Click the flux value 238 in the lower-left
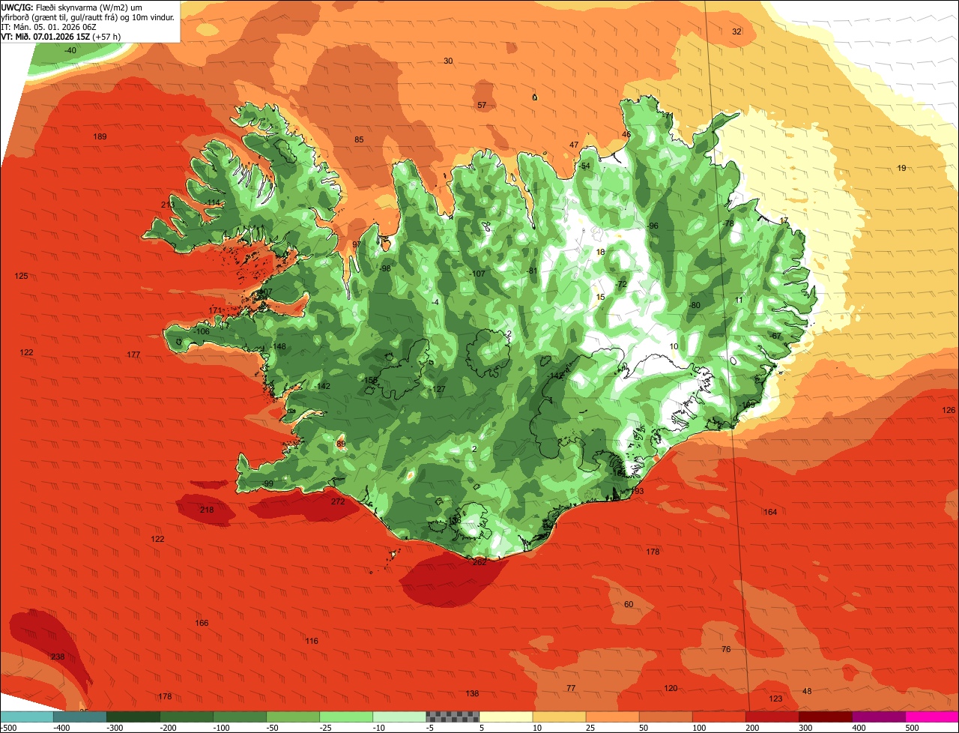 58,657
